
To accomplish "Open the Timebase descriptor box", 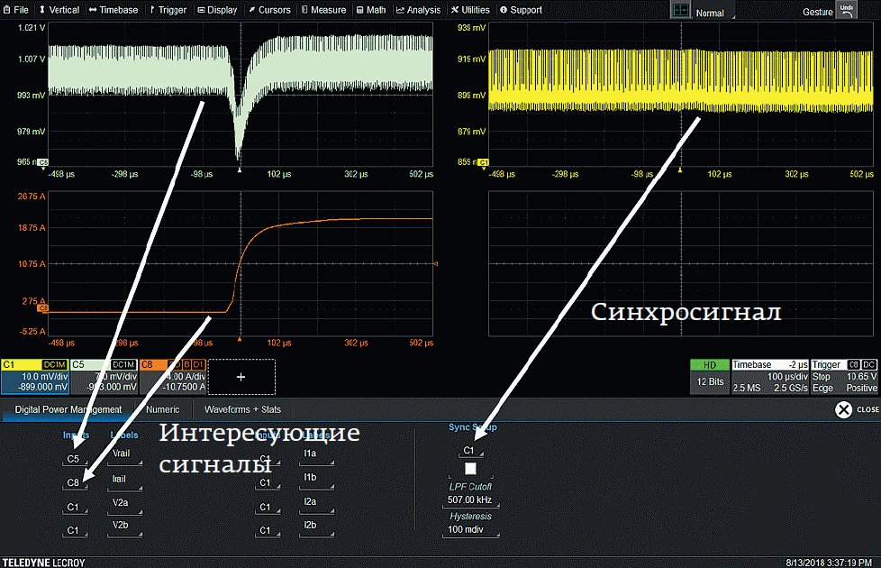I will click(769, 376).
